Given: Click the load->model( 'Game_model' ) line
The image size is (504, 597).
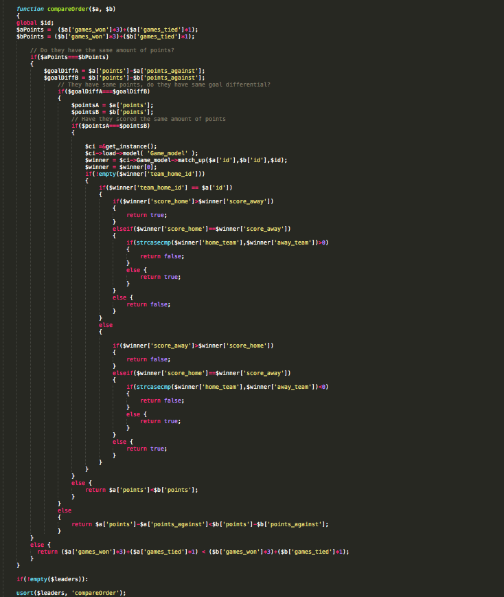Looking at the screenshot, I should [141, 153].
